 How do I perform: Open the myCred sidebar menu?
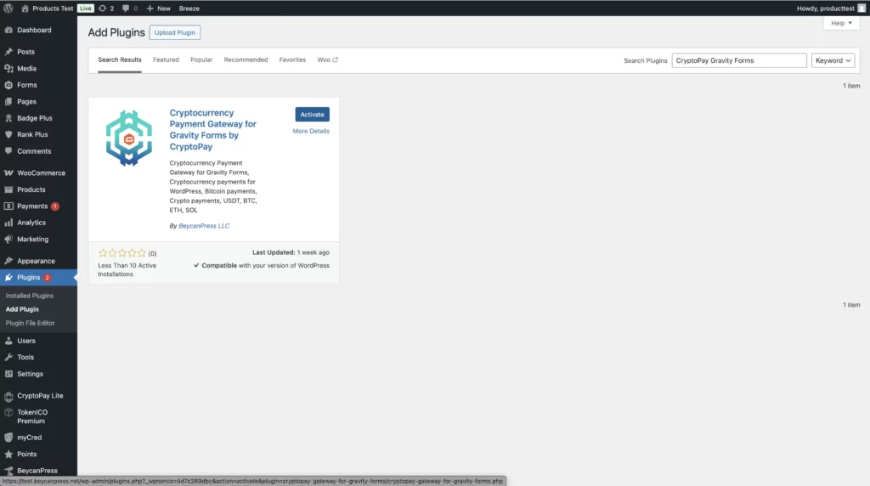(x=29, y=438)
